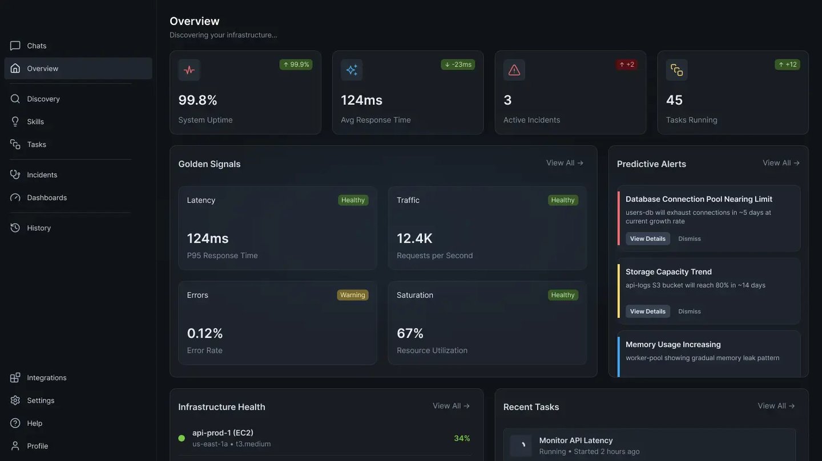Click the Settings gear icon

coord(15,401)
